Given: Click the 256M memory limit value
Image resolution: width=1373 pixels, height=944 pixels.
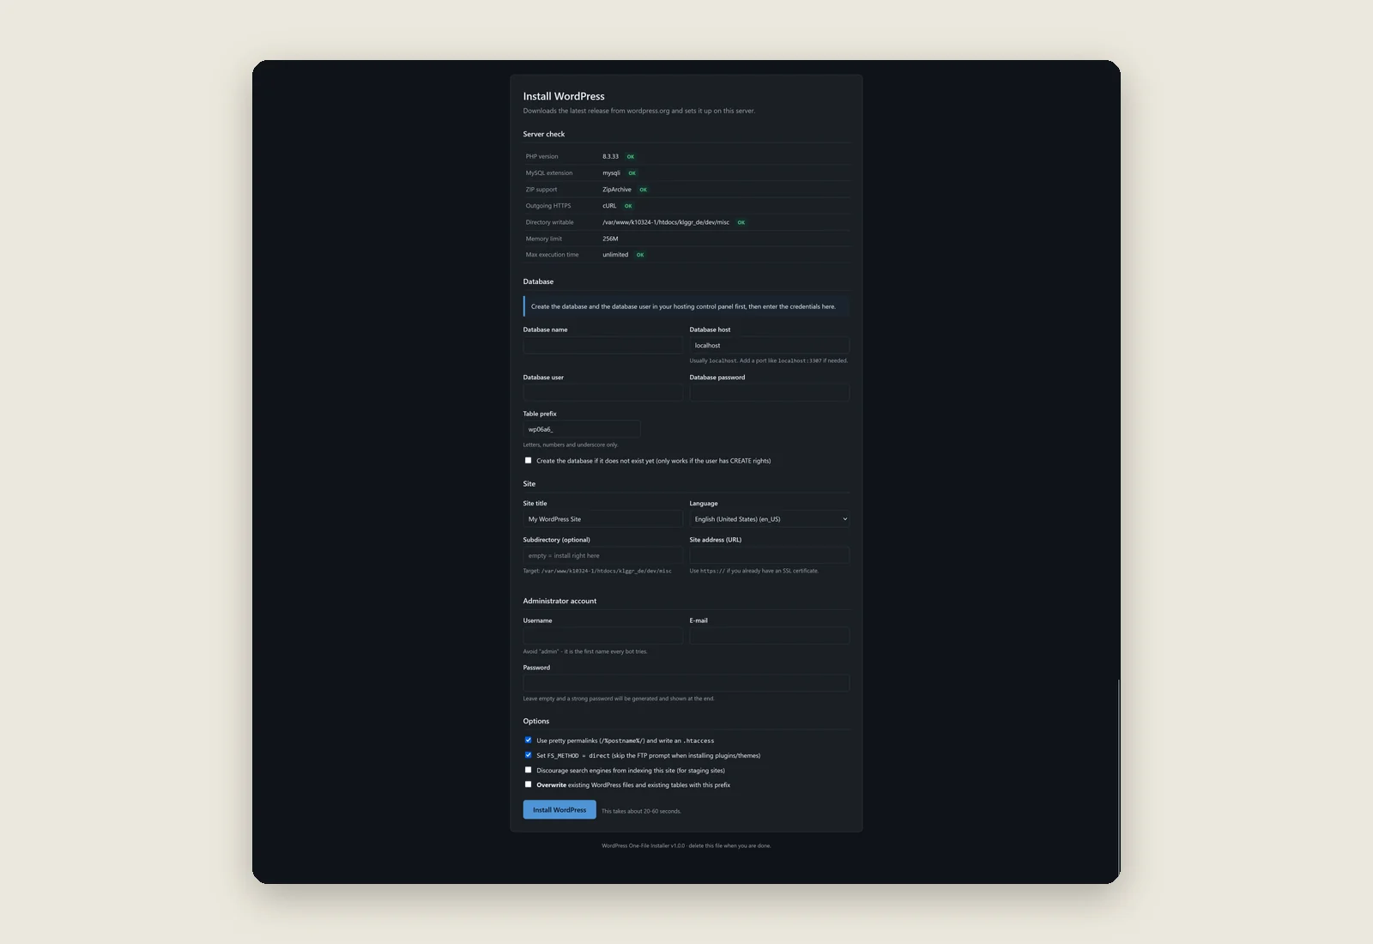Looking at the screenshot, I should pyautogui.click(x=610, y=239).
